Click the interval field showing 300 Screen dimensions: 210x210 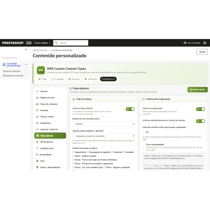tap(174, 132)
